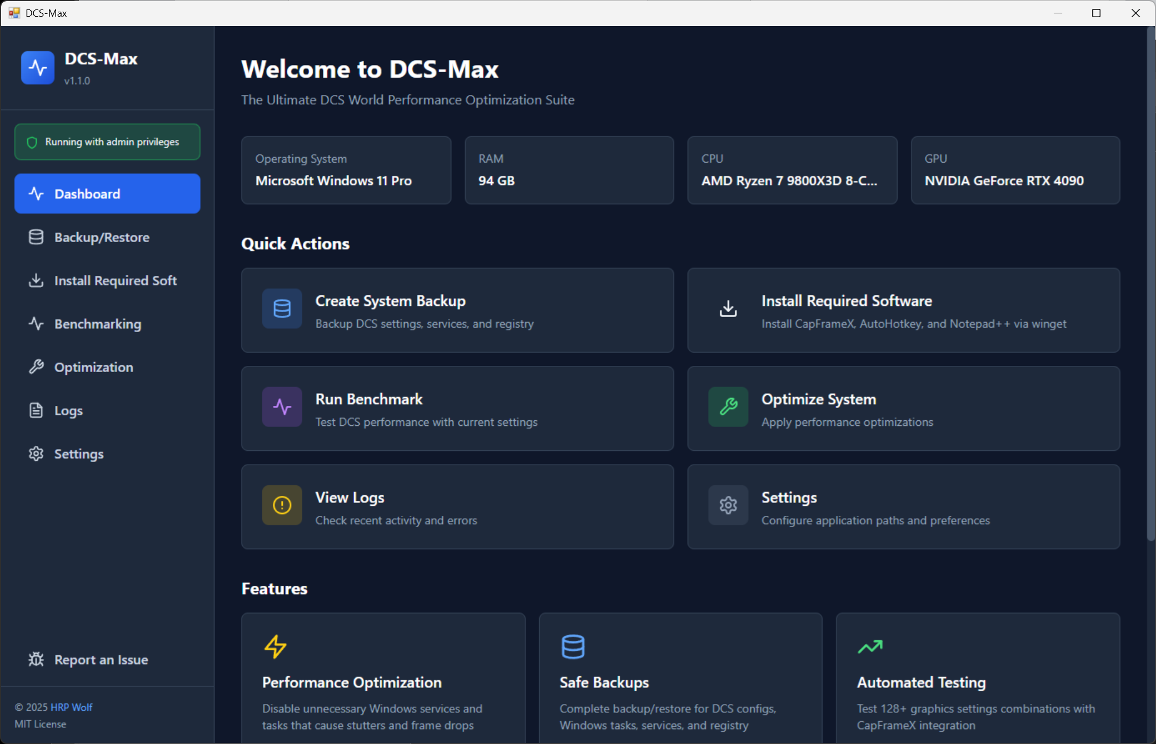
Task: Click the bug icon beside Report an Issue
Action: coord(36,659)
